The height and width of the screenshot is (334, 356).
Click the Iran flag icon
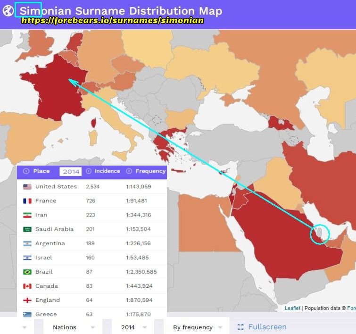[x=27, y=215]
